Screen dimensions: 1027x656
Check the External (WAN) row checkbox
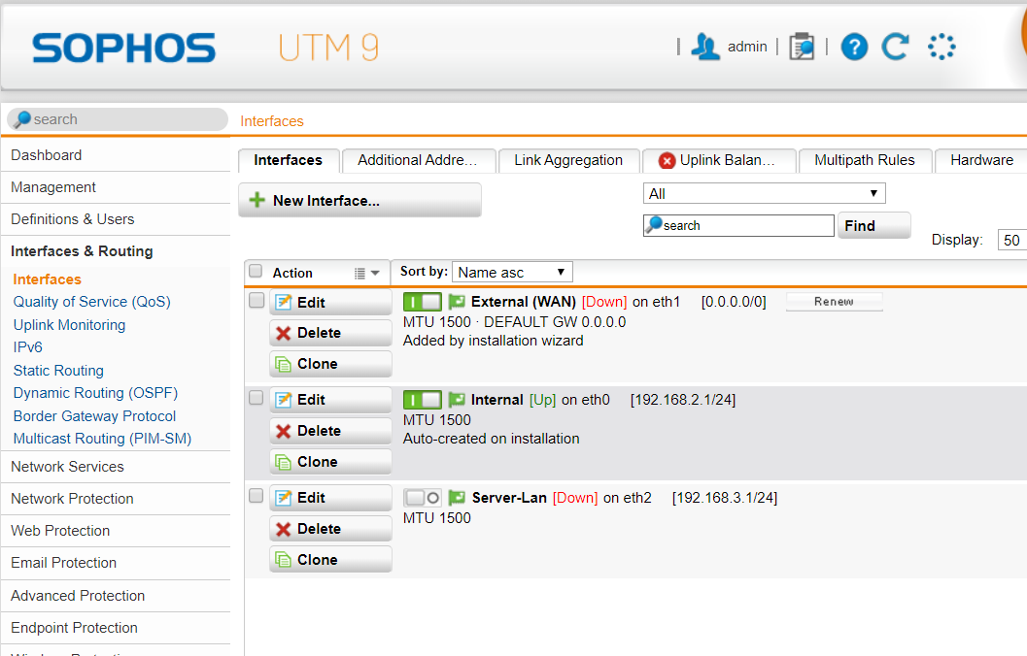click(257, 300)
